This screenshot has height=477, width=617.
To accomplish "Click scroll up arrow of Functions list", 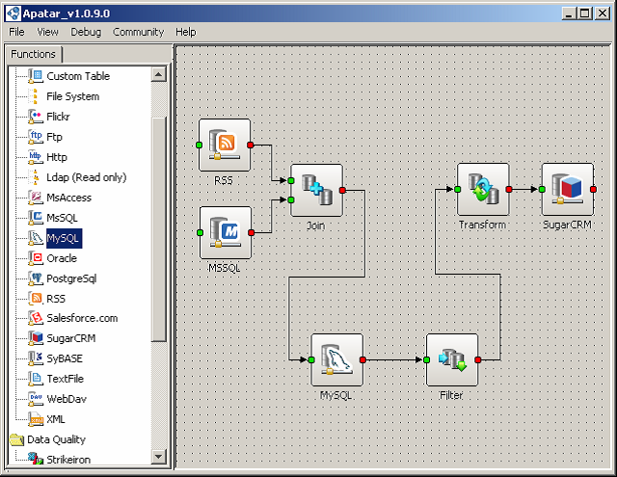I will click(158, 74).
